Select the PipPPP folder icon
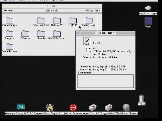Viewport: 162px width, 121px height. tap(73, 20)
